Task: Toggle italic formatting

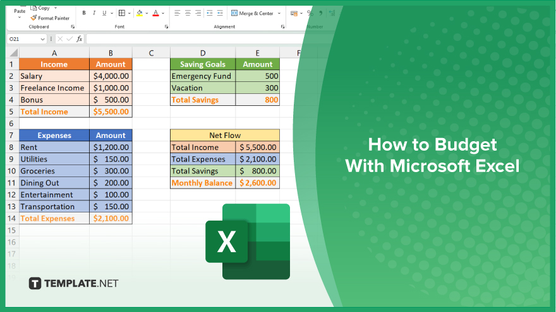Action: click(94, 13)
